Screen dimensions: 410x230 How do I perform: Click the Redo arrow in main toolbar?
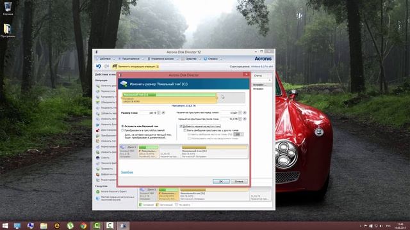[106, 66]
